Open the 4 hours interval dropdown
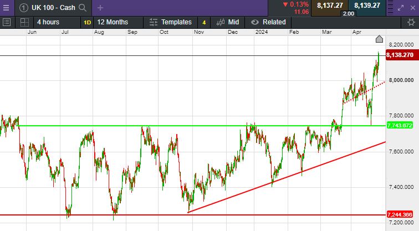Screen dimensions: 419x231 pyautogui.click(x=57, y=22)
